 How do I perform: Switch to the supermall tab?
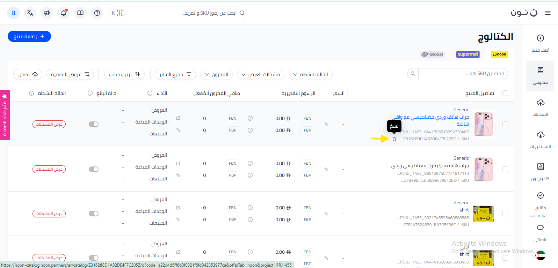point(468,54)
